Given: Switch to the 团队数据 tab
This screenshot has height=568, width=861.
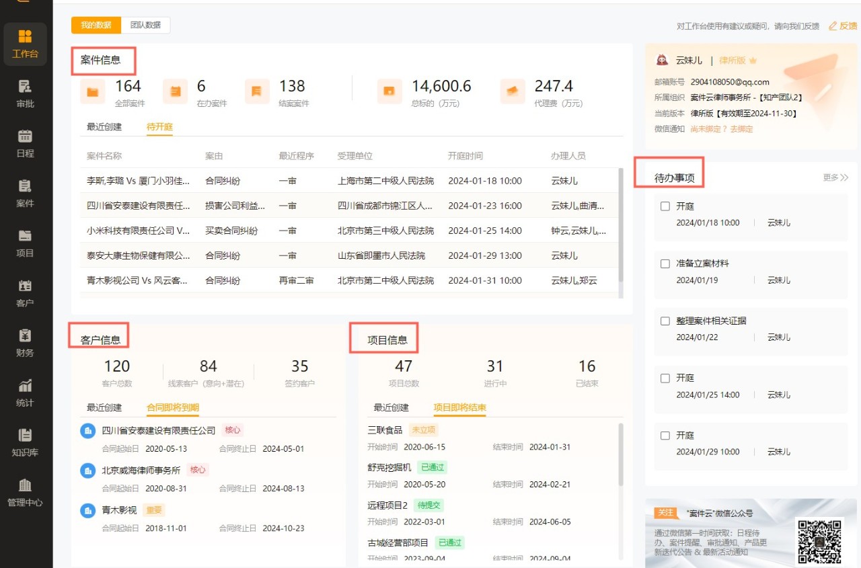Looking at the screenshot, I should [145, 25].
